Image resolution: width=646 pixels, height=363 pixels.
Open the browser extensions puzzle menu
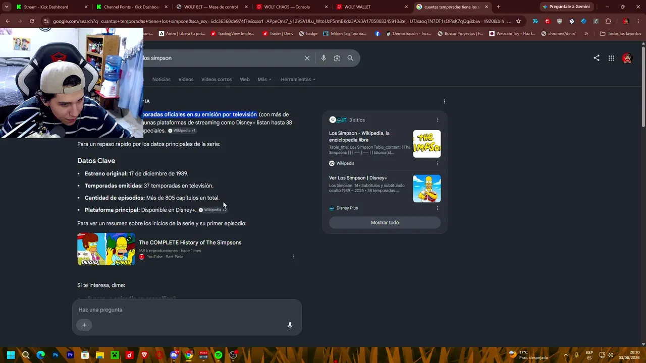tap(608, 21)
